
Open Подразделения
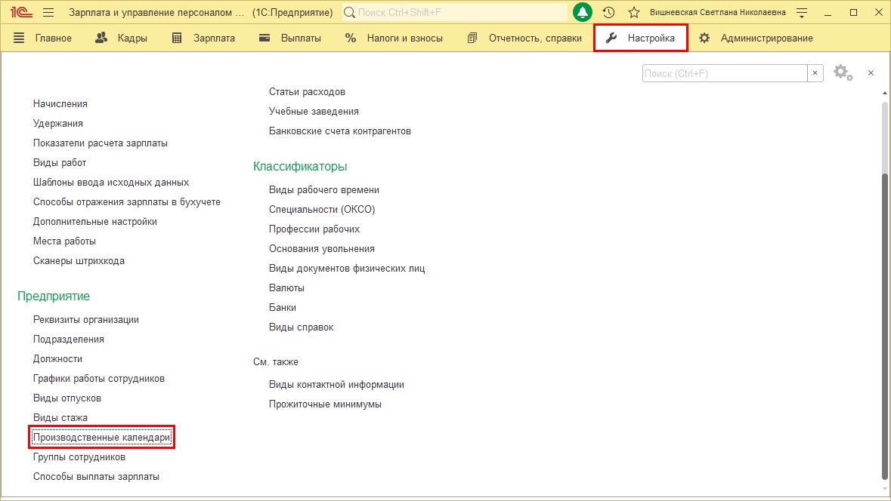pos(69,340)
